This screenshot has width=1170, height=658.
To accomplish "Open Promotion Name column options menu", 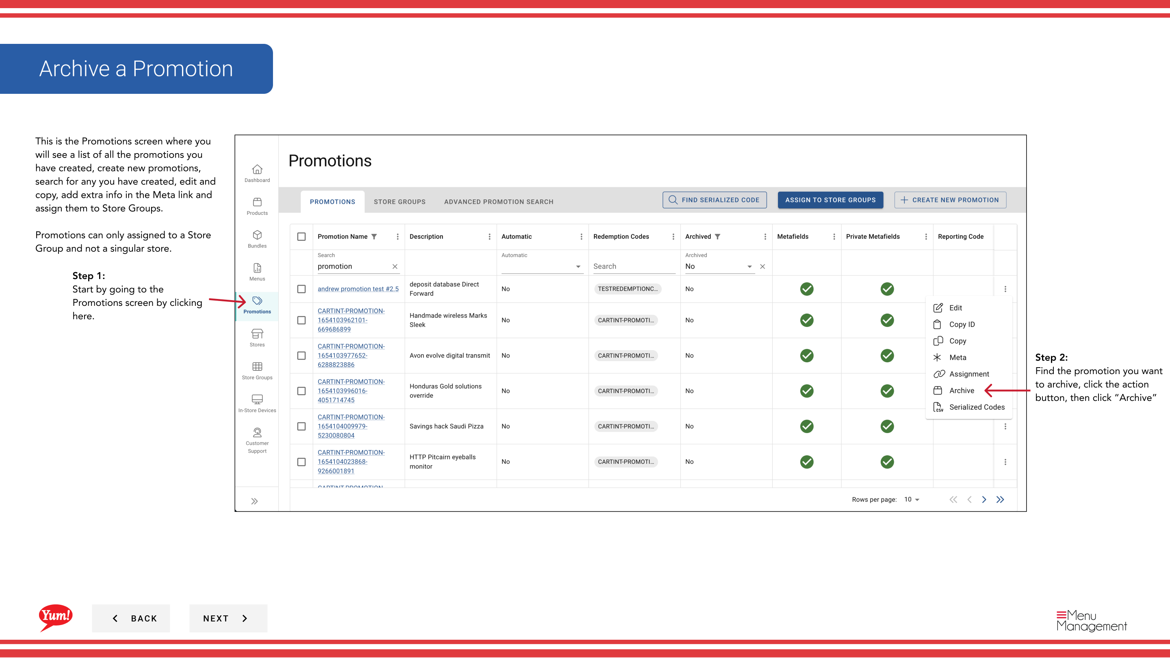I will coord(397,236).
